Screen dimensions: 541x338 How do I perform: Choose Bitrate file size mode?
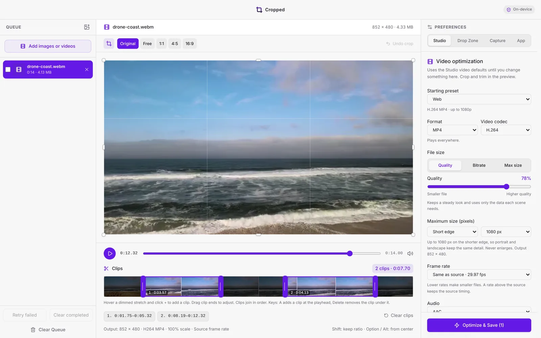[479, 165]
